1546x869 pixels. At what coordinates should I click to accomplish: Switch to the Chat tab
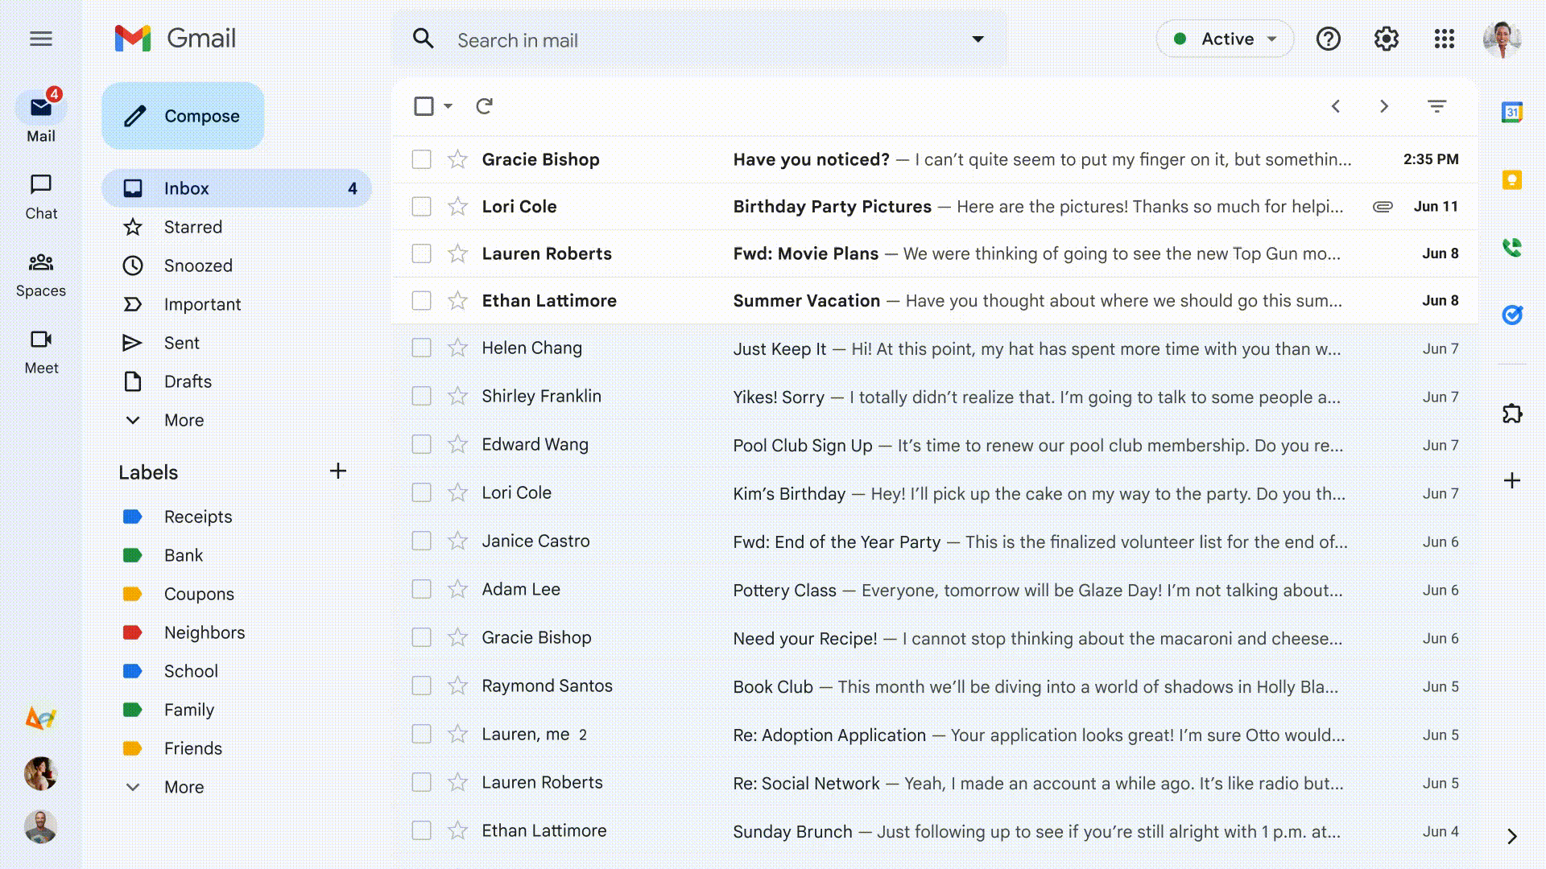(x=41, y=196)
